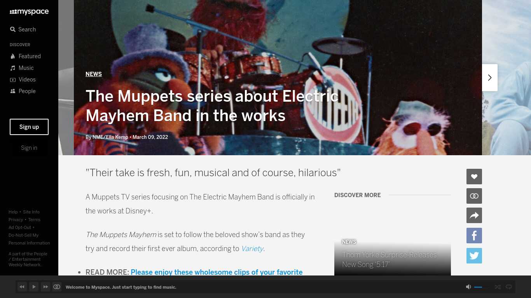The width and height of the screenshot is (531, 298).
Task: Skip to the next track
Action: click(45, 287)
